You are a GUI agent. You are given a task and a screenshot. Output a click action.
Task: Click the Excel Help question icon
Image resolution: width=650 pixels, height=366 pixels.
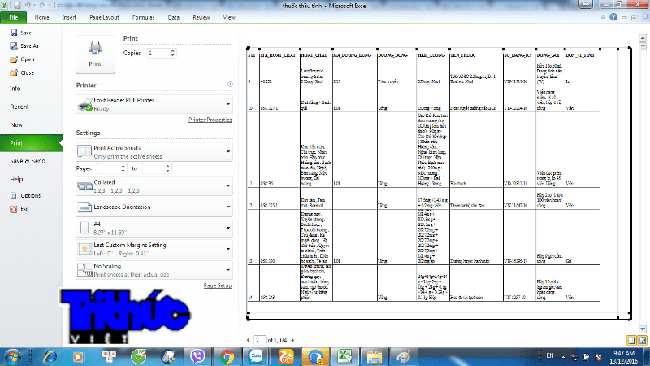(x=613, y=17)
